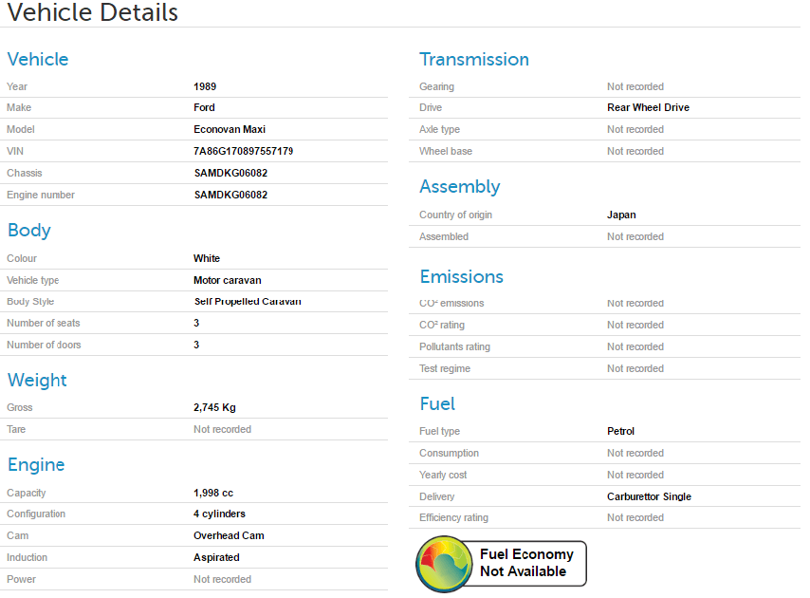The image size is (810, 598).
Task: Click the 'Fuel Economy Not Available' badge text
Action: coord(526,563)
